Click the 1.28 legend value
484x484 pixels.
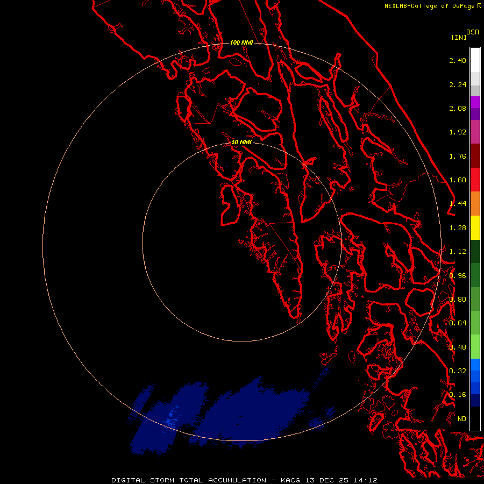tap(458, 228)
